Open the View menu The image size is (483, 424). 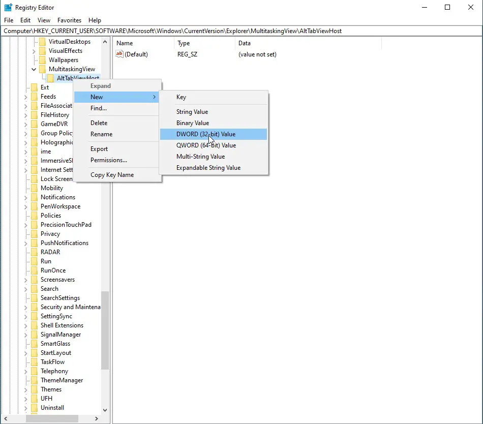pyautogui.click(x=44, y=20)
